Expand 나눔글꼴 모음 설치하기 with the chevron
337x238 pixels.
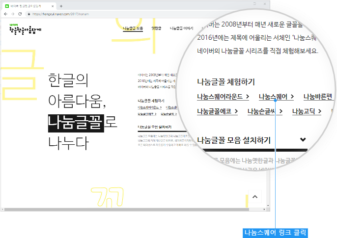tap(303, 140)
